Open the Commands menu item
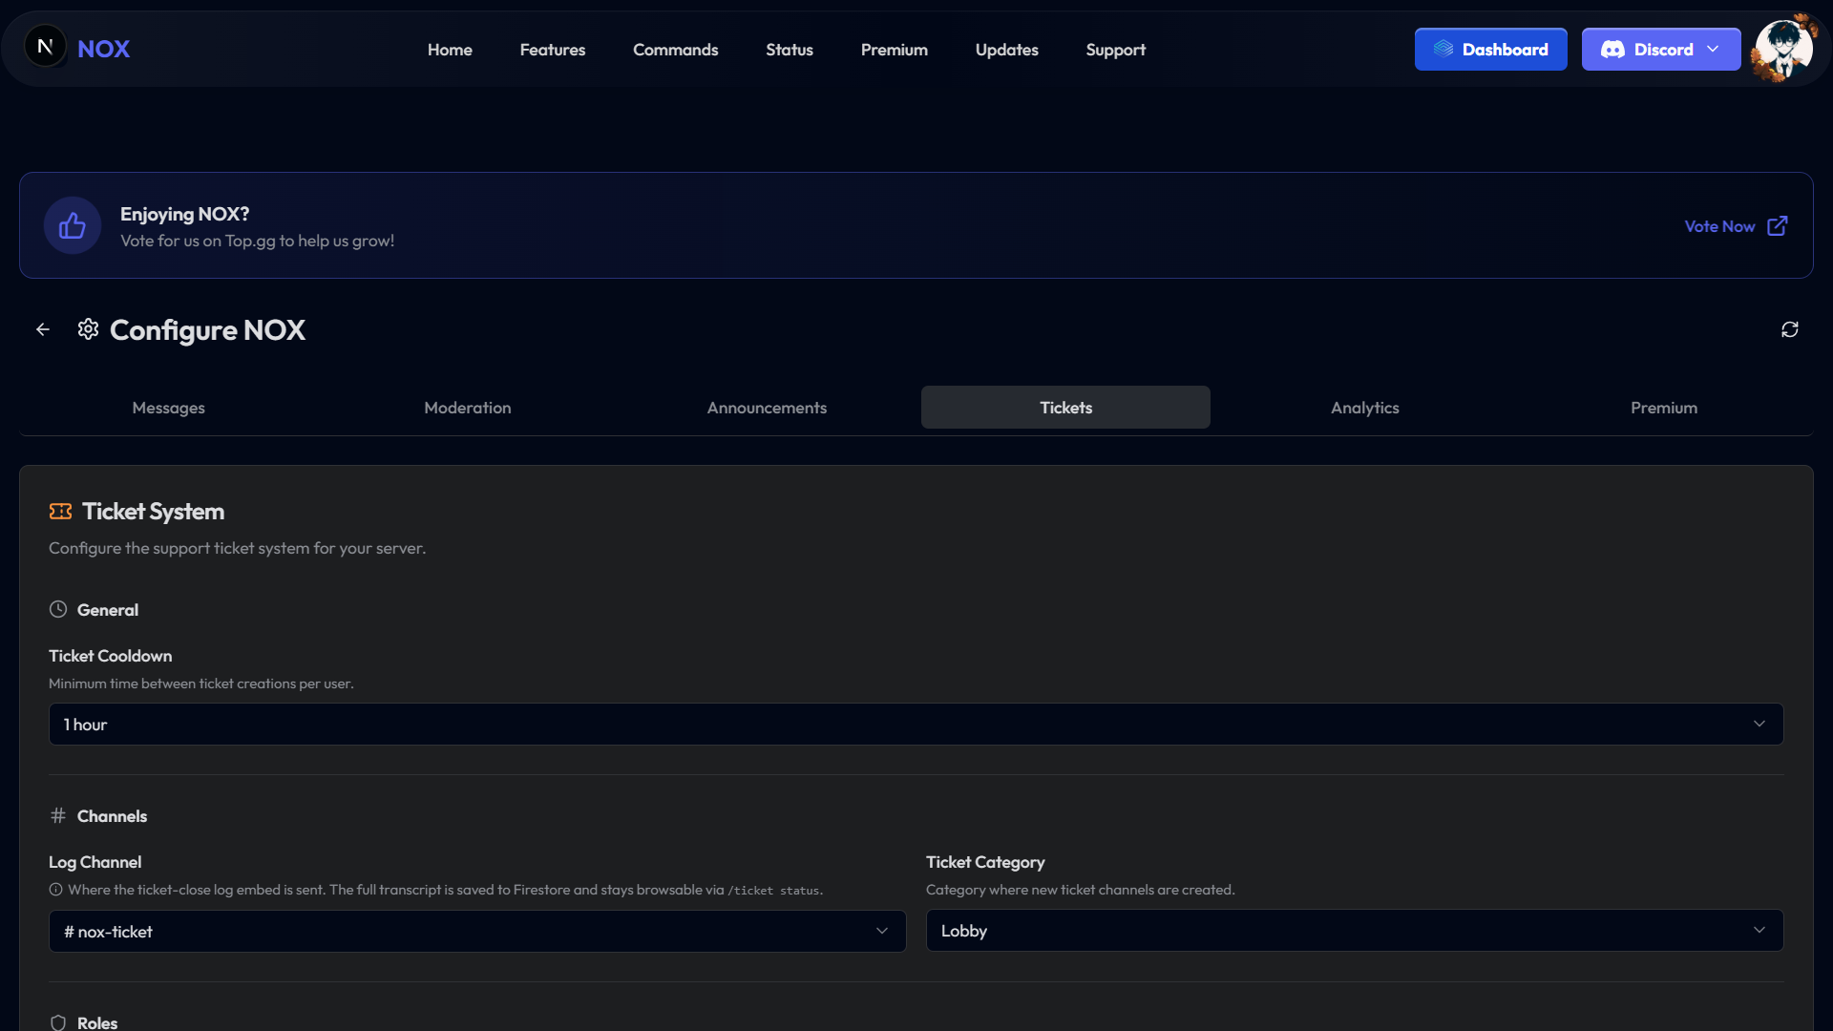 676,50
